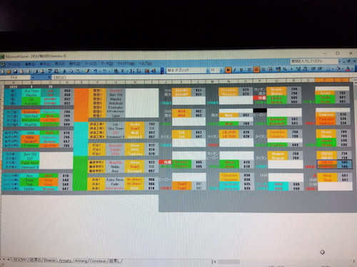
Task: Switch to the BOOW sheet tab
Action: (x=19, y=260)
